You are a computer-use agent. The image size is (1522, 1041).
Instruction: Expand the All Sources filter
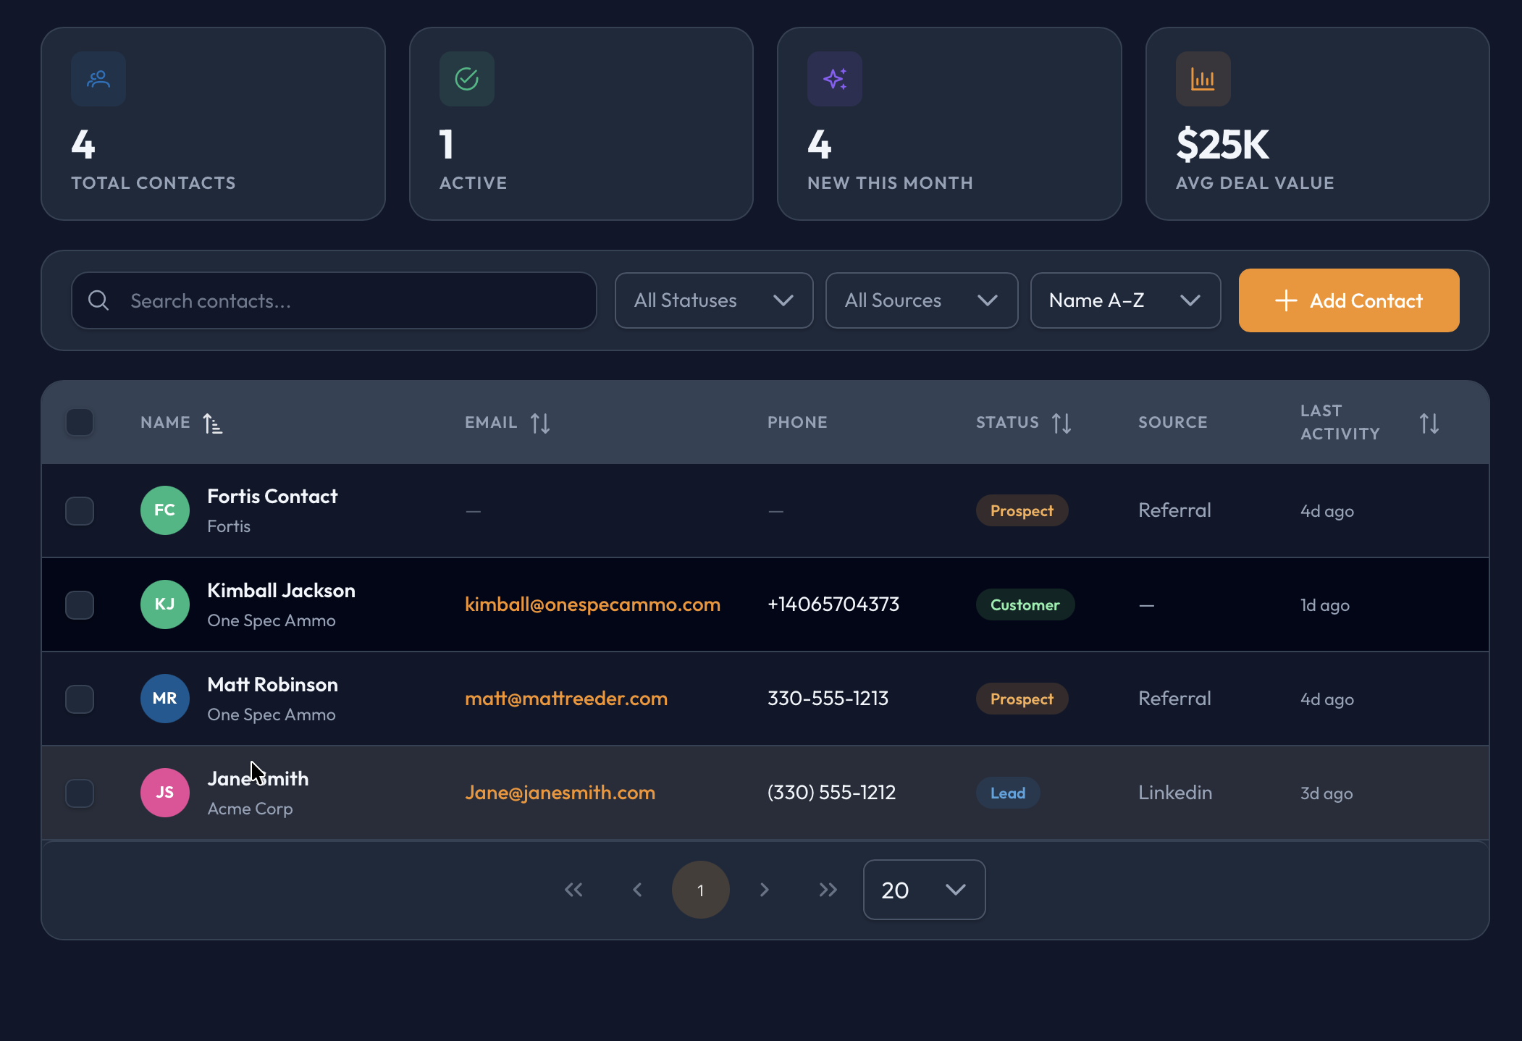[x=921, y=300]
